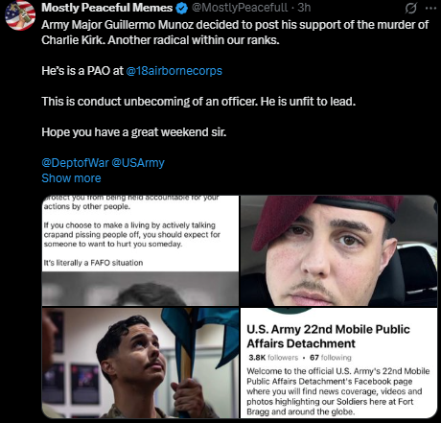Click the 3.8K followers text in image
441x423 pixels.
tap(273, 358)
